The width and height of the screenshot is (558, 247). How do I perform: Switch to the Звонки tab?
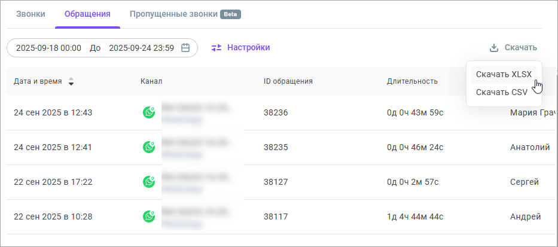pos(31,14)
